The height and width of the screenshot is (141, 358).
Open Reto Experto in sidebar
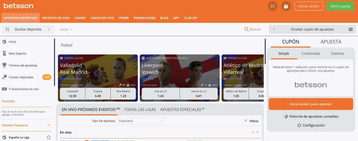(x=17, y=53)
